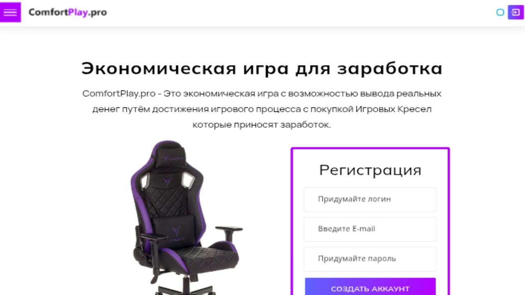Click the "Регистрация" form heading
This screenshot has height=295, width=525.
(370, 170)
